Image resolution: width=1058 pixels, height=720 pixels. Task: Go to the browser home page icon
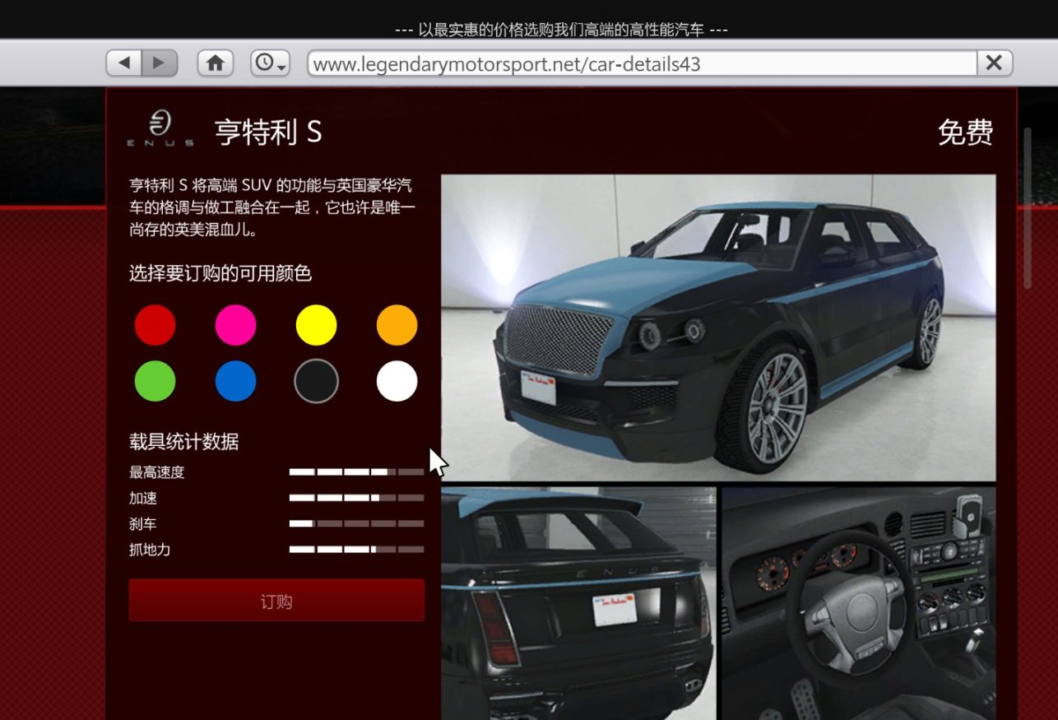pos(216,63)
